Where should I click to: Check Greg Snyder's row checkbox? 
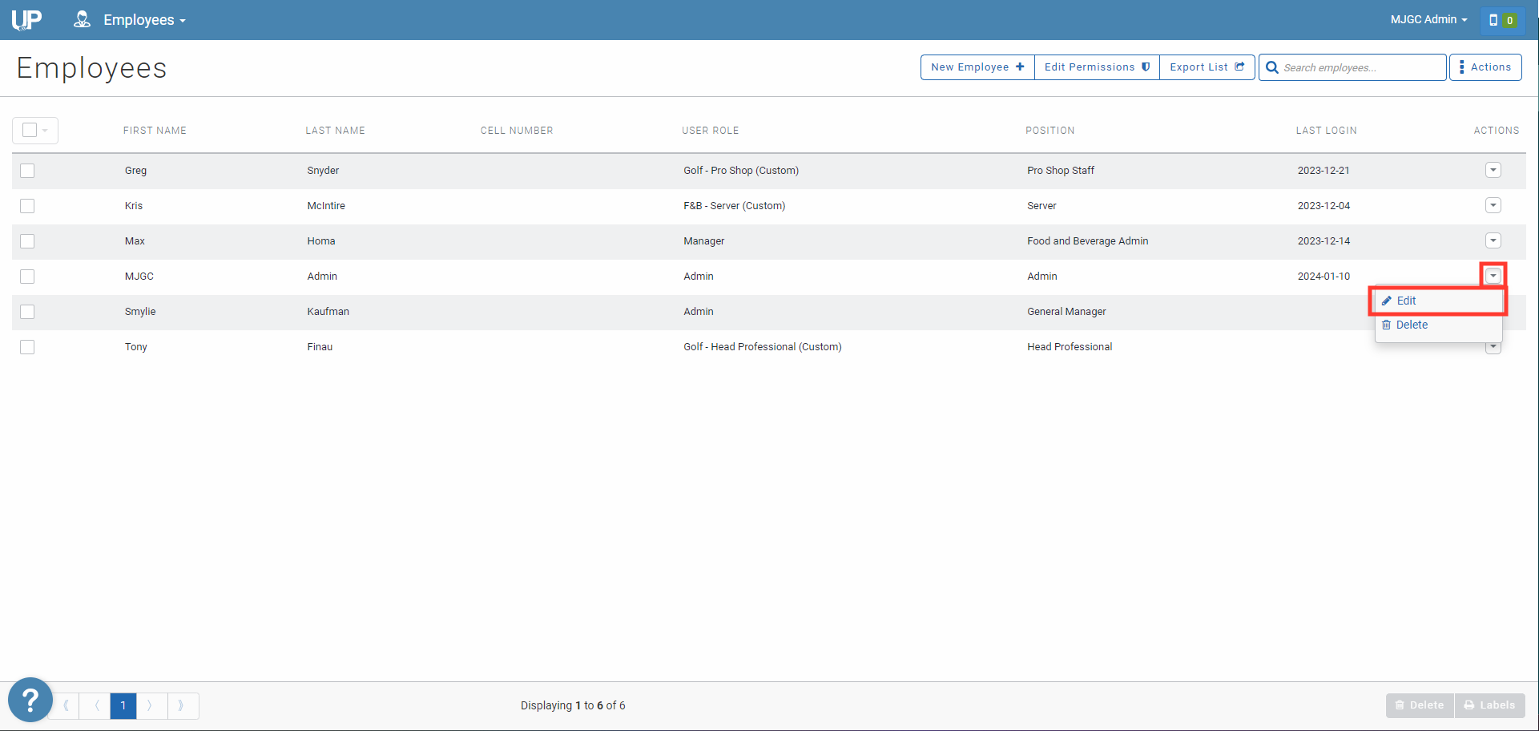tap(26, 170)
